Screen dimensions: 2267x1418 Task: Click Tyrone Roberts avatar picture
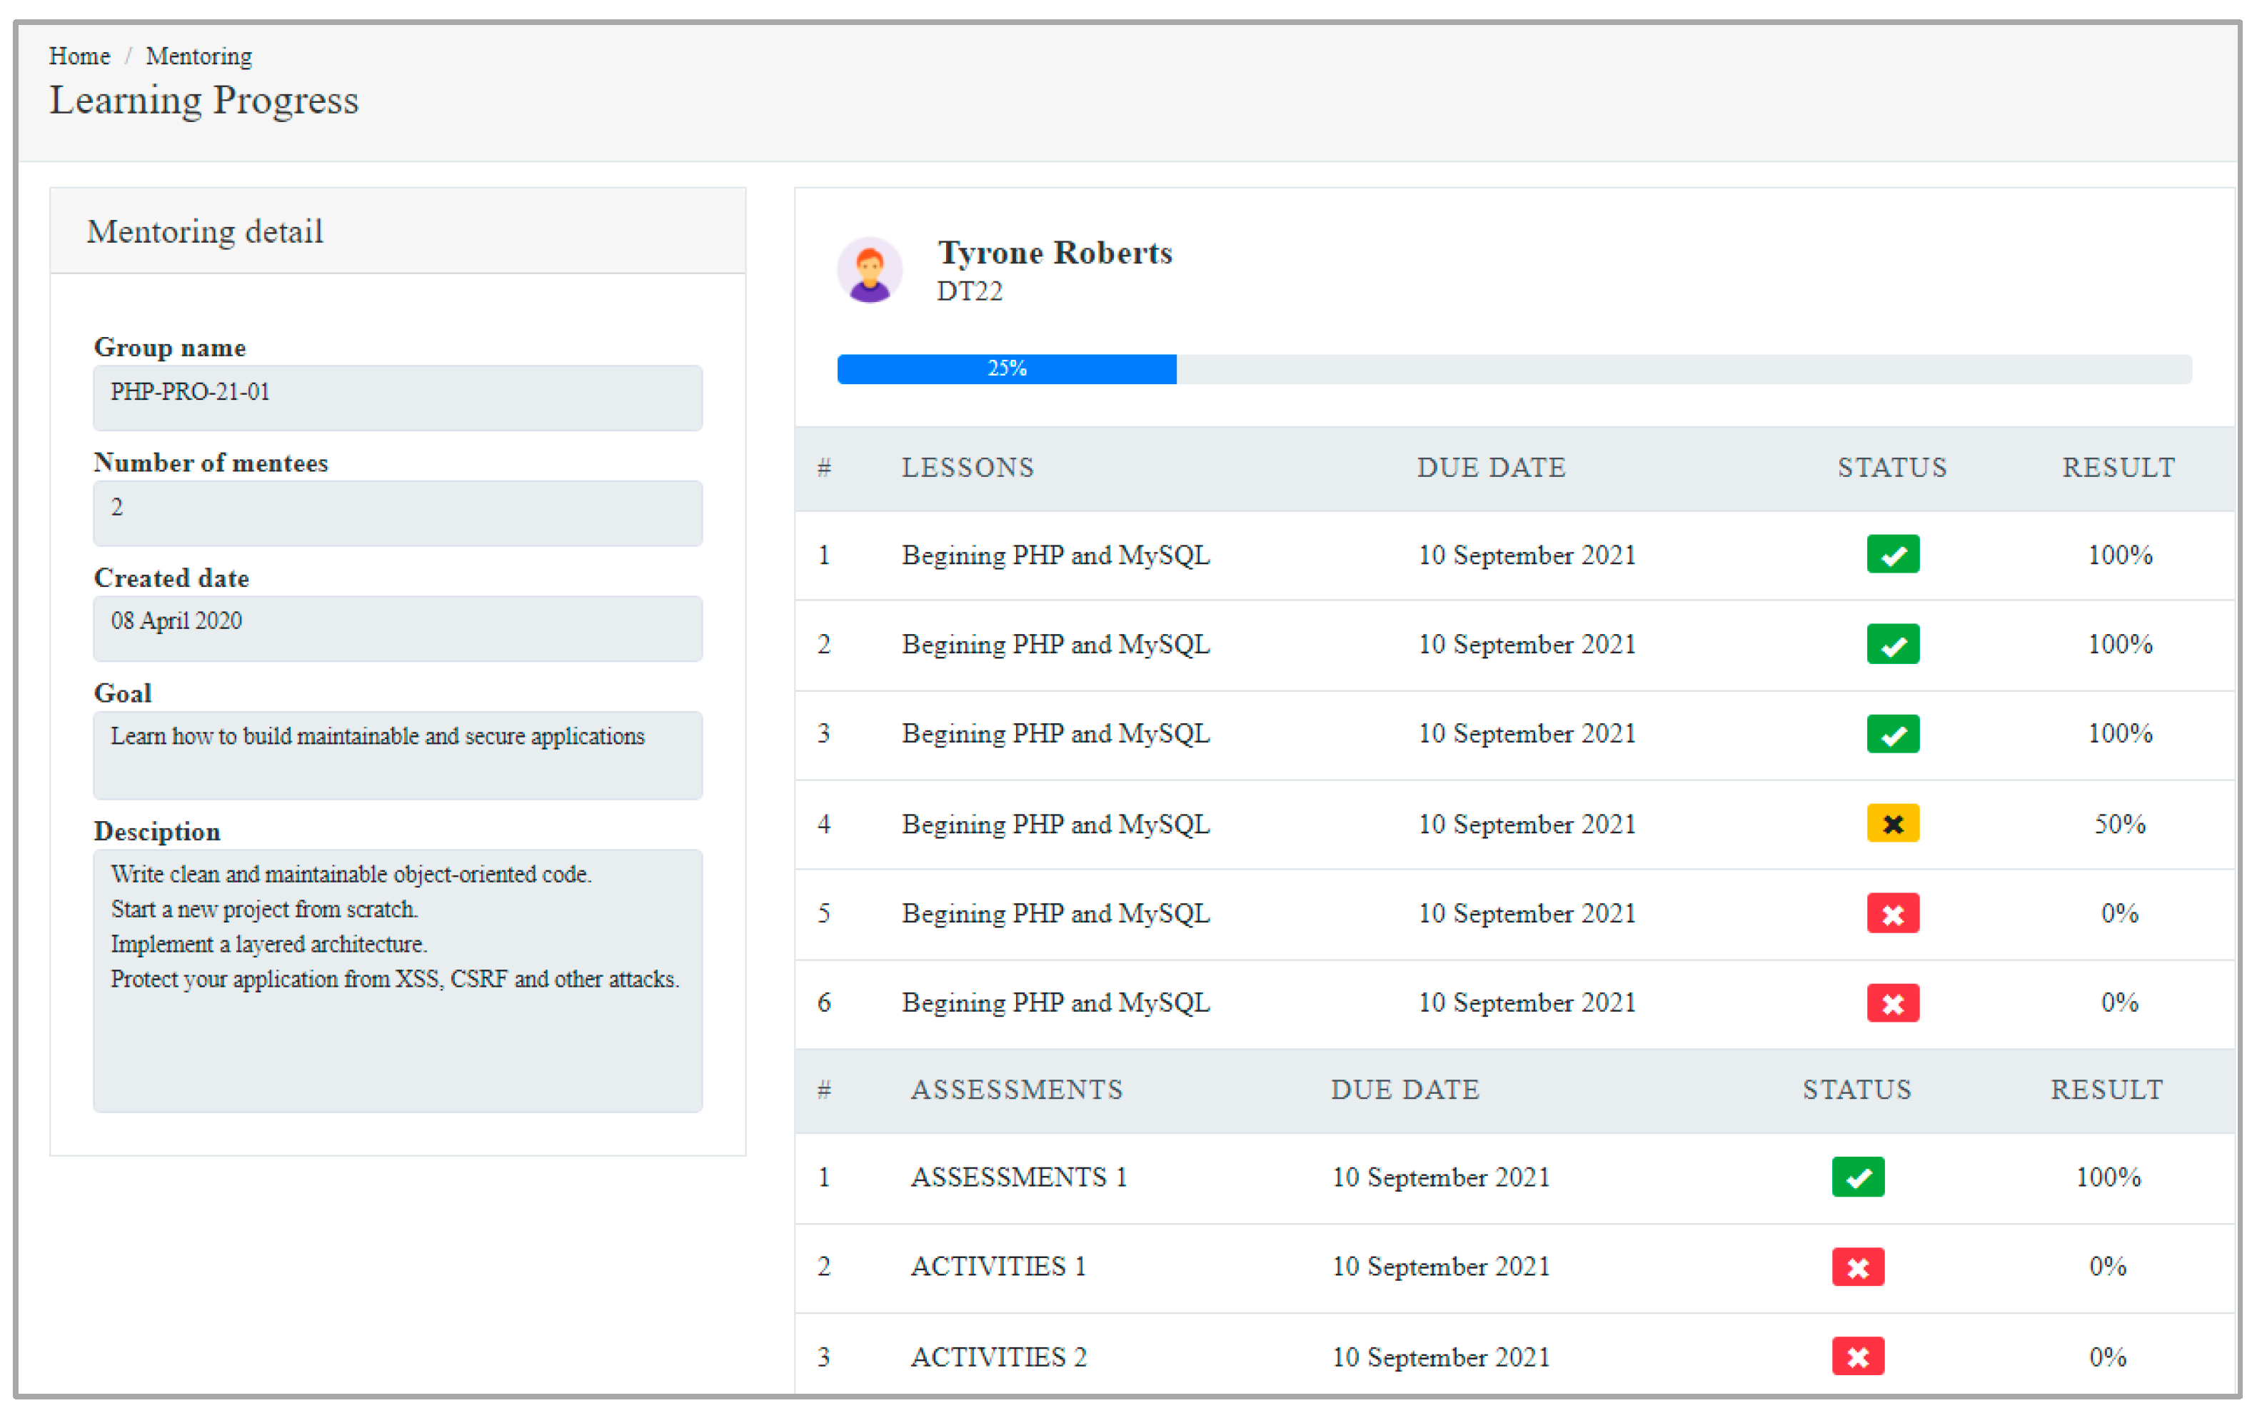[x=869, y=270]
